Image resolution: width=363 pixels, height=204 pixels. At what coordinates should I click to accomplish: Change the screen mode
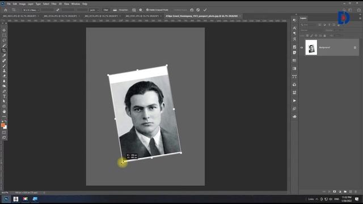coord(4,138)
